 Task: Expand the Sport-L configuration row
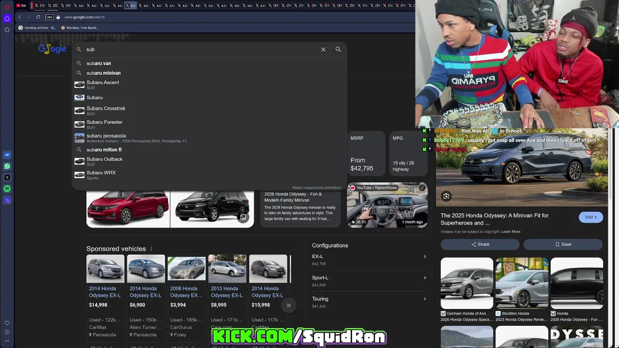[369, 281]
